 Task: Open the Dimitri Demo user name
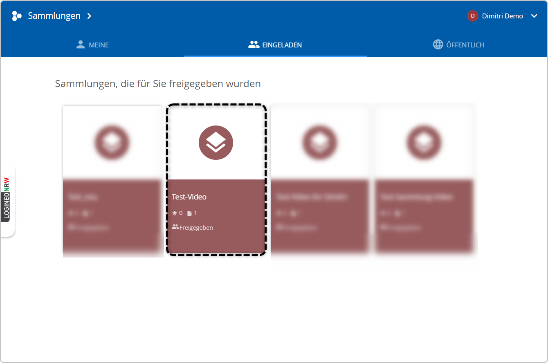(x=502, y=16)
